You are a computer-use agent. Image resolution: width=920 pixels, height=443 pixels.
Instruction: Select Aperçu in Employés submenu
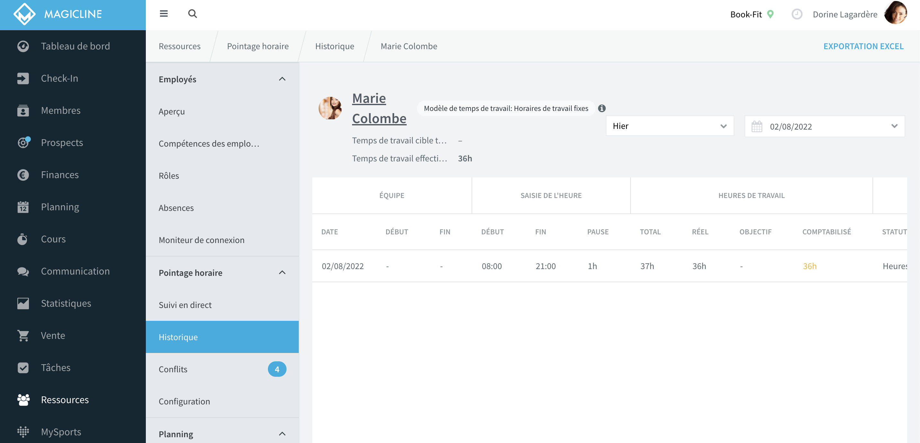(x=222, y=111)
